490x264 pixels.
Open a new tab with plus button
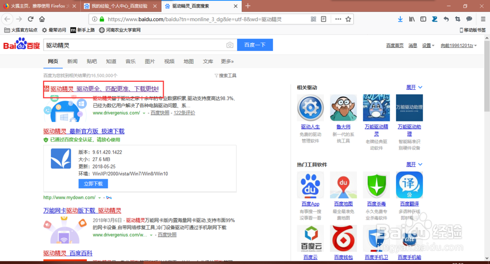248,6
